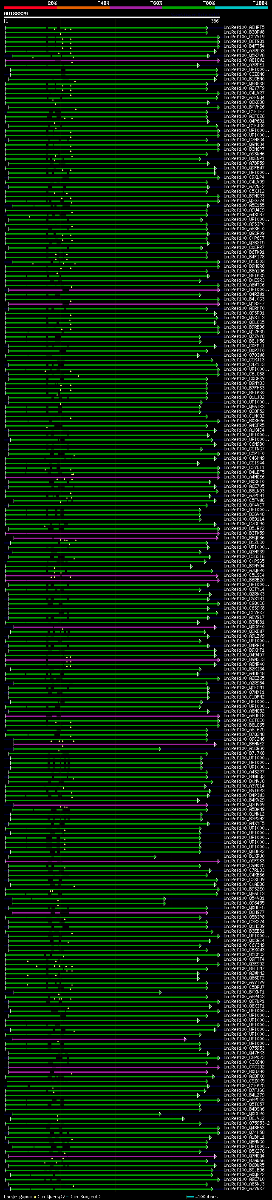The image size is (272, 1200).
Task: Click the purple ~60% identity legend bar
Action: (136, 8)
